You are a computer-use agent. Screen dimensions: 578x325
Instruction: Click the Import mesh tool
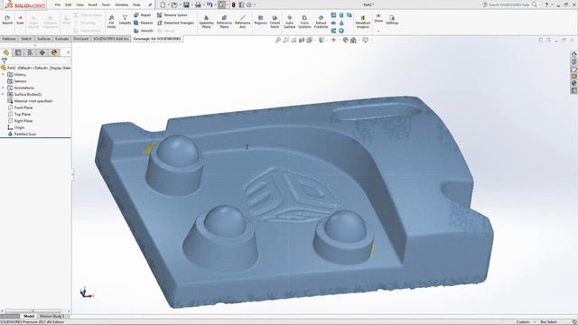click(7, 20)
